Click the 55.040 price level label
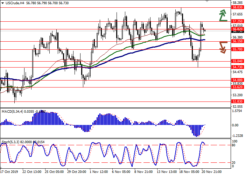245x175 pixels. [x=238, y=61]
